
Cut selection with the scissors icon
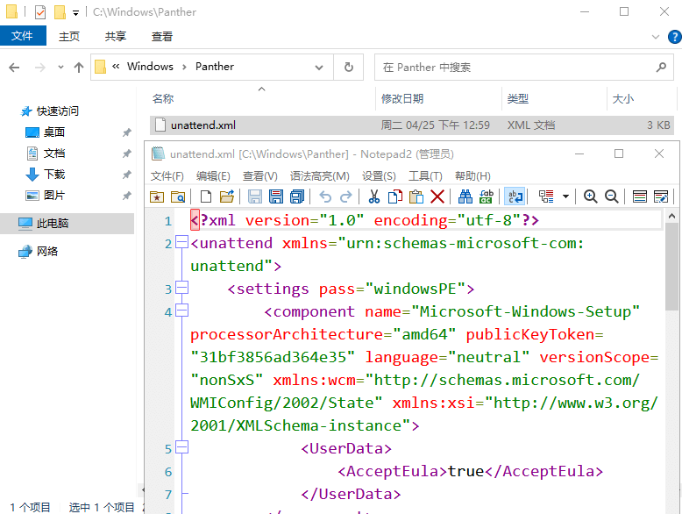(374, 196)
